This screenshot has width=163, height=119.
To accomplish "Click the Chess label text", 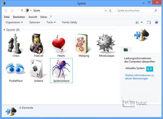I will [x=16, y=56].
